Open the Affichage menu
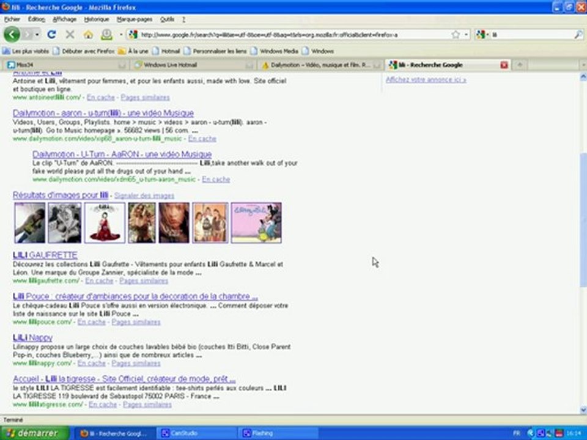 pyautogui.click(x=64, y=19)
